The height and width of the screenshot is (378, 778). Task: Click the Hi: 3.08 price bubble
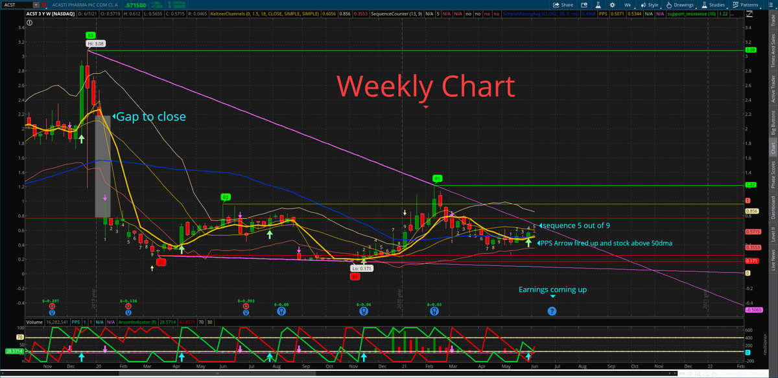[x=95, y=44]
